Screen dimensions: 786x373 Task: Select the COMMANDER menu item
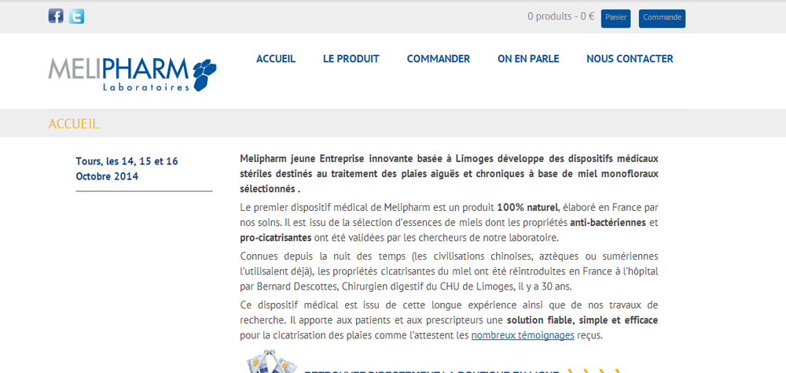click(x=438, y=59)
